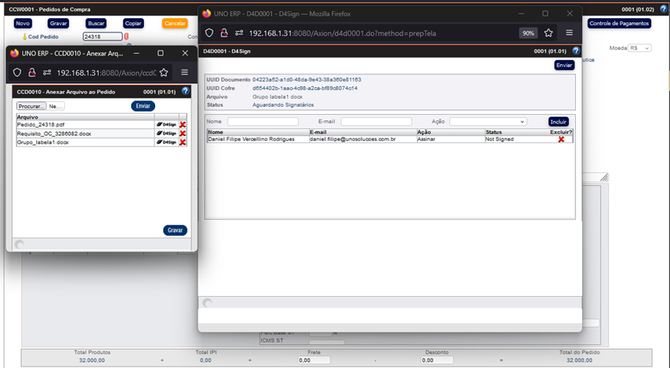Viewport: 670px width, 368px height.
Task: Open help icon in D4Sign header
Action: pyautogui.click(x=576, y=51)
